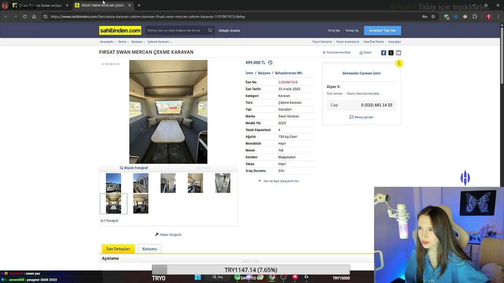Image resolution: width=504 pixels, height=283 pixels.
Task: Open Detaylı Arama advanced search
Action: [229, 30]
